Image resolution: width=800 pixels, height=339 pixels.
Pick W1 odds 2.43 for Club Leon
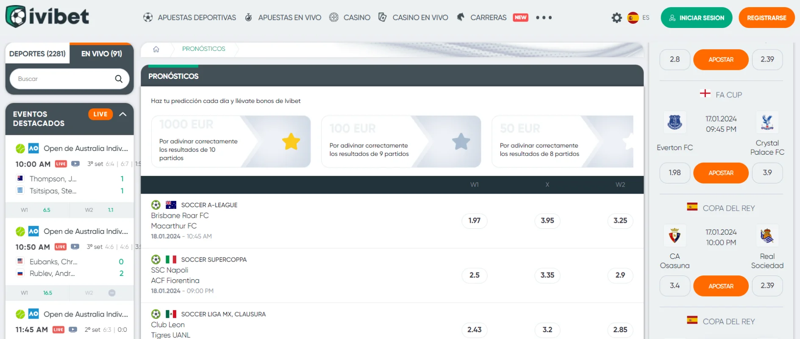point(475,330)
